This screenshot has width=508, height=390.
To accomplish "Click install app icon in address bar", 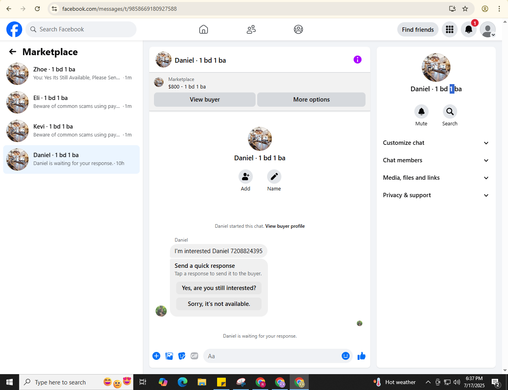I will pos(452,9).
